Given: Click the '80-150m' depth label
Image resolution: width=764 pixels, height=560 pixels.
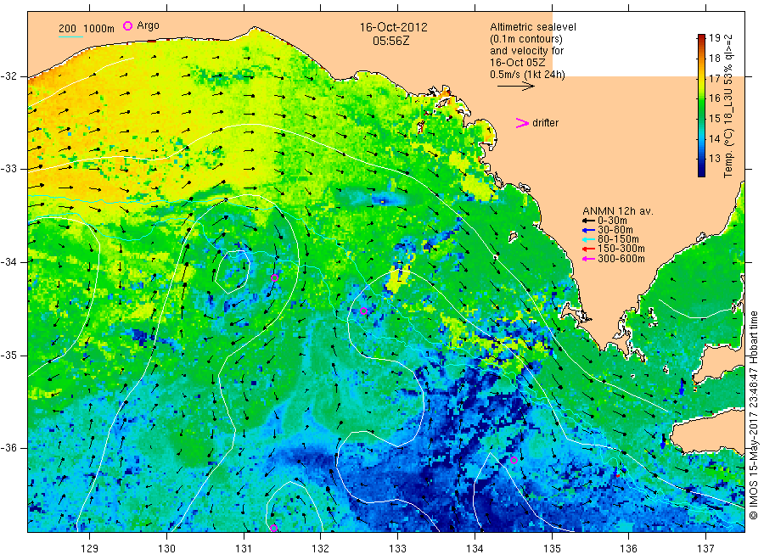Looking at the screenshot, I should [x=618, y=239].
